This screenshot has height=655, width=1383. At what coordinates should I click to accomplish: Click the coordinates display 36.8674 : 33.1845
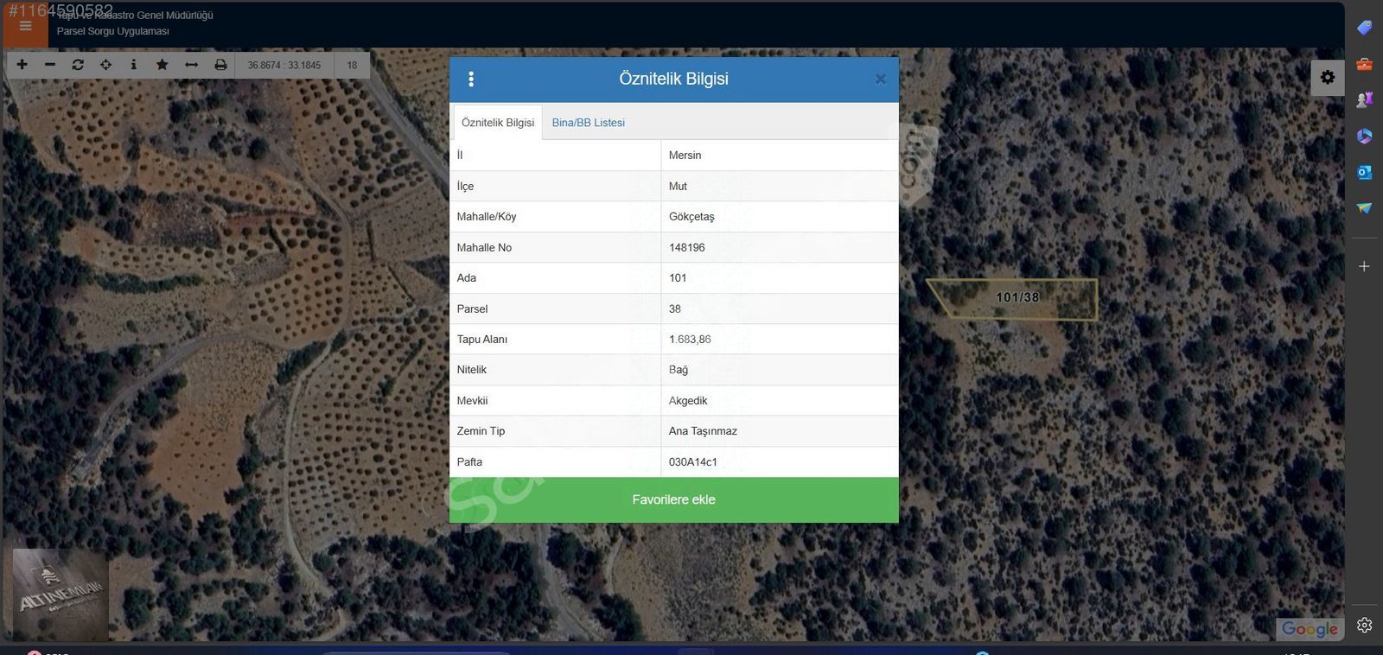[284, 65]
